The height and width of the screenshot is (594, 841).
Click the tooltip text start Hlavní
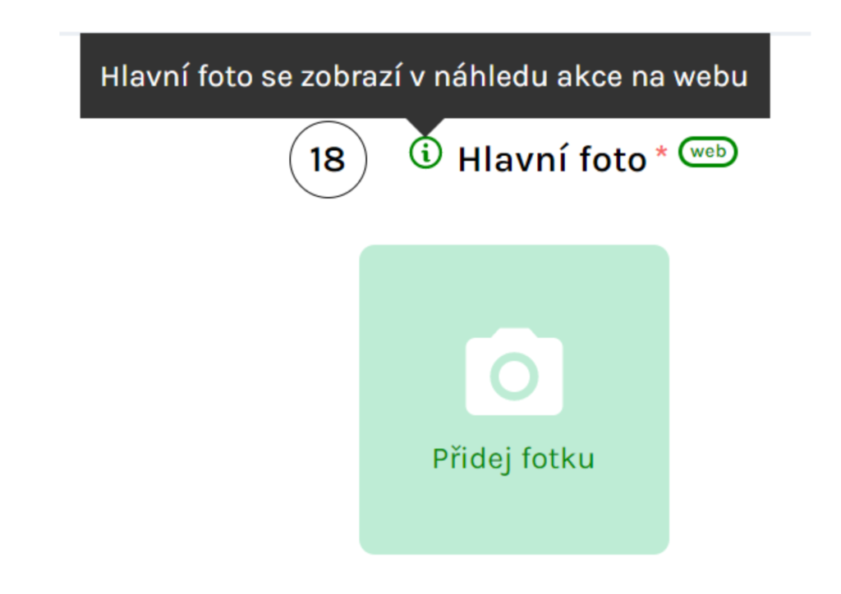(145, 76)
